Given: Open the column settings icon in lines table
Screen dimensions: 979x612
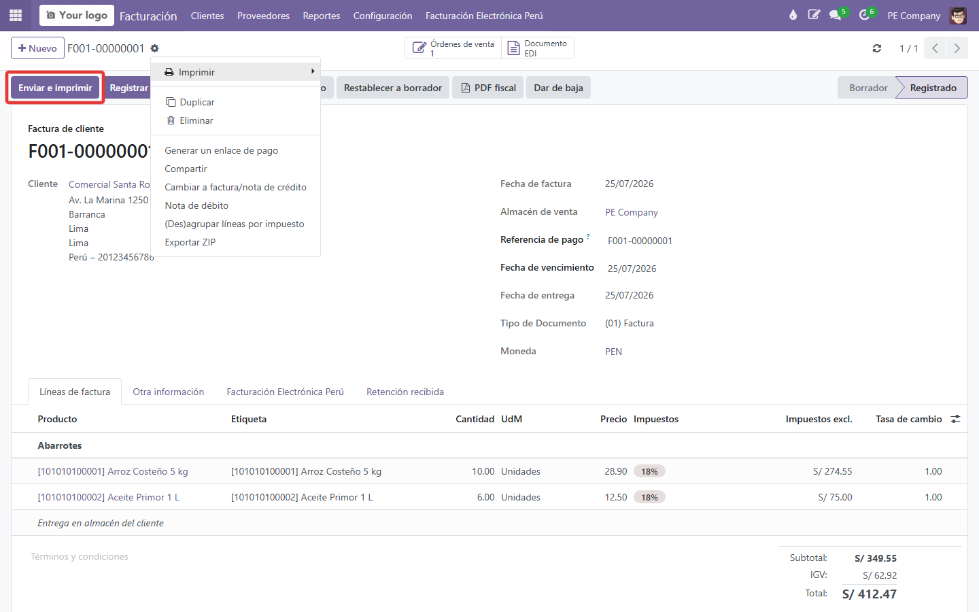Looking at the screenshot, I should pos(955,419).
